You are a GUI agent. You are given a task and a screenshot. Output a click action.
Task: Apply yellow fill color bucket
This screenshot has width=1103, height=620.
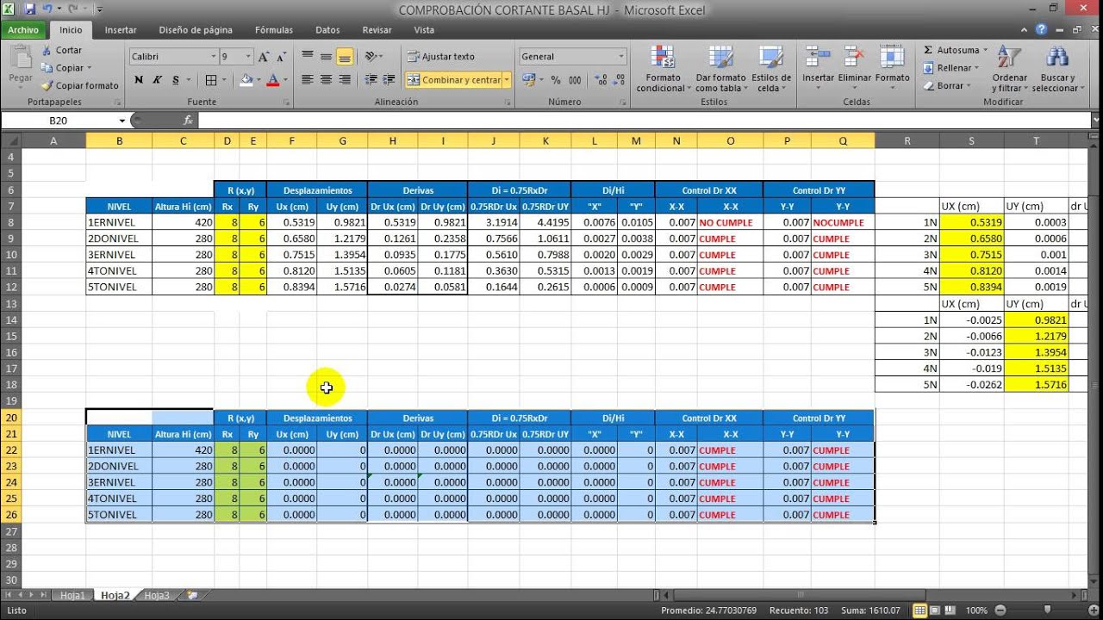[246, 80]
